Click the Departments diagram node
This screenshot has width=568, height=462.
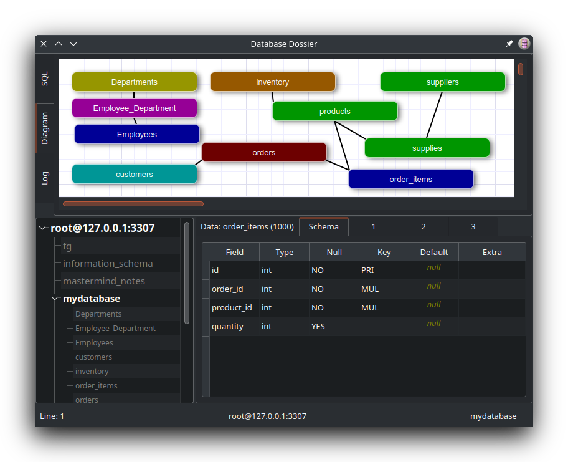[x=135, y=82]
